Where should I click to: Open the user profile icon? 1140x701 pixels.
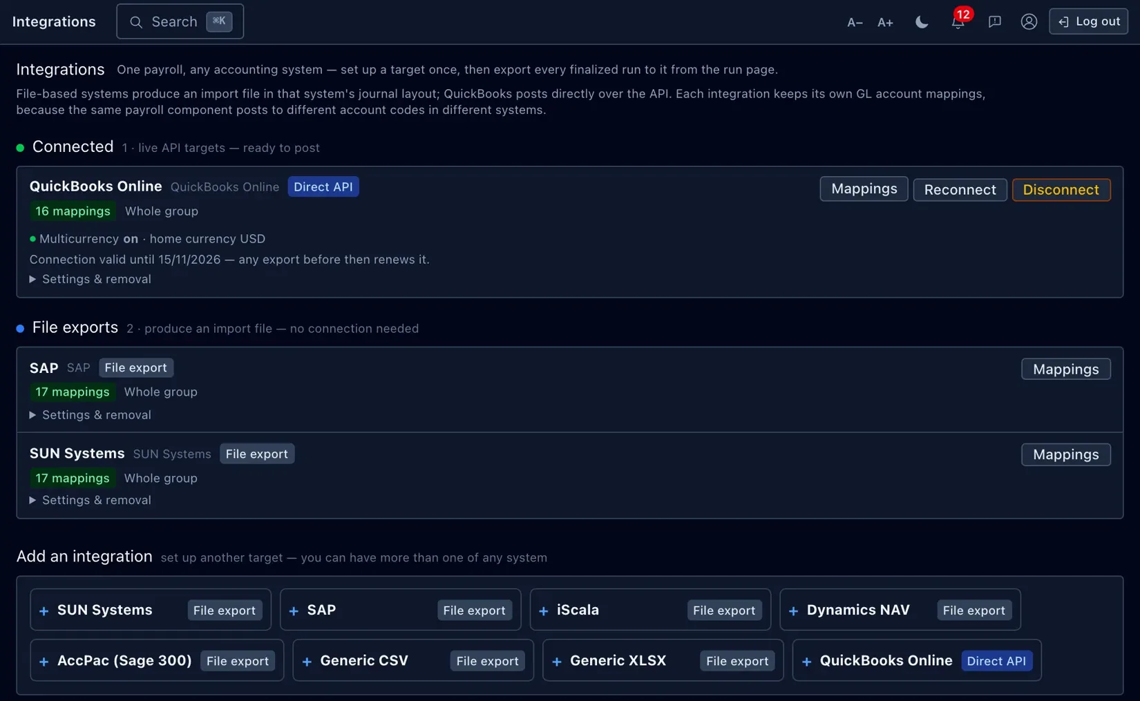tap(1029, 22)
